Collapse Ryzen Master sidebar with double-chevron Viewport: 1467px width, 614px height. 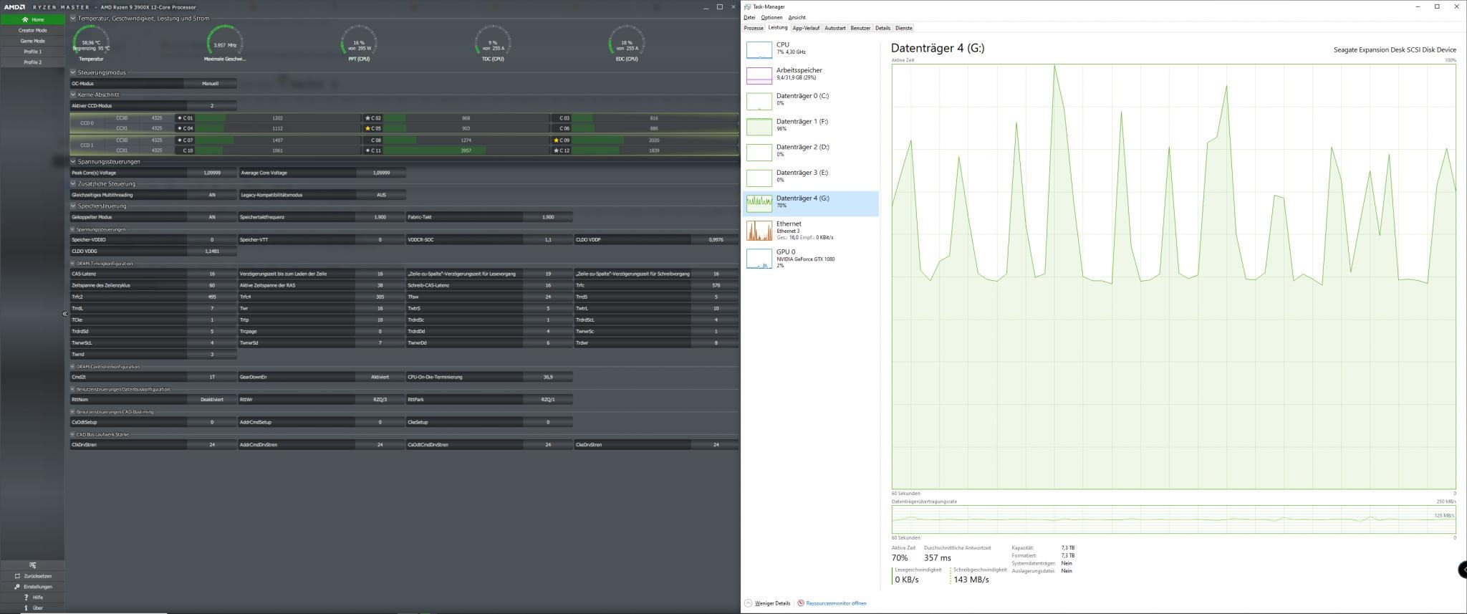64,314
